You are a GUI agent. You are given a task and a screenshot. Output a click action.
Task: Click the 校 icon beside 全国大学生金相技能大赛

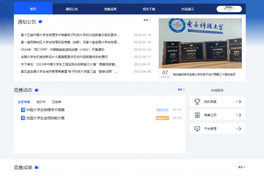[23, 118]
